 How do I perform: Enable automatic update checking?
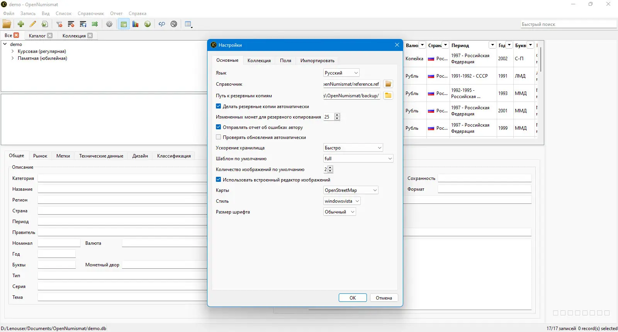(x=219, y=137)
